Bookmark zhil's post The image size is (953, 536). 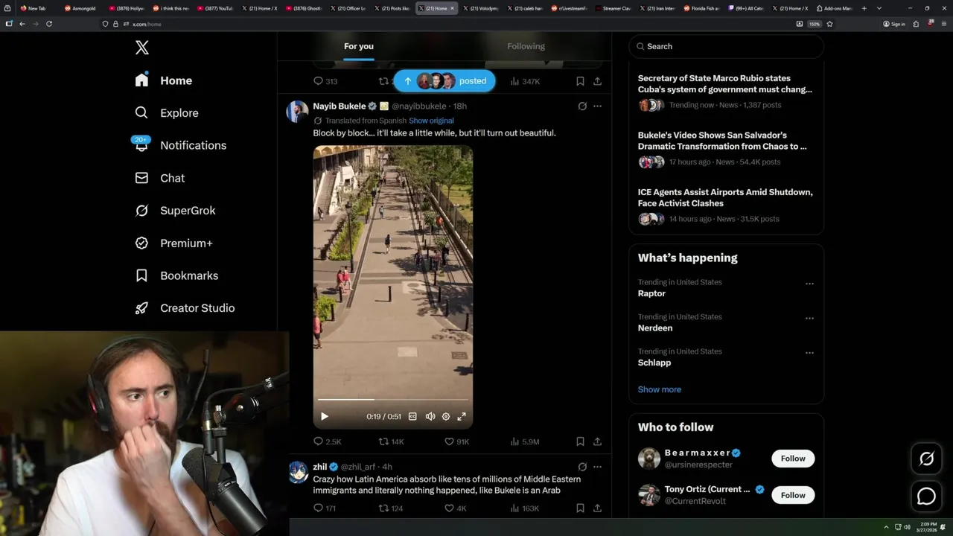pos(580,508)
